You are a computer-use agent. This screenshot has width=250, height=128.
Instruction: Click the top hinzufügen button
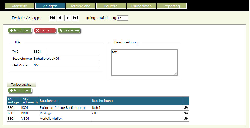point(20,30)
